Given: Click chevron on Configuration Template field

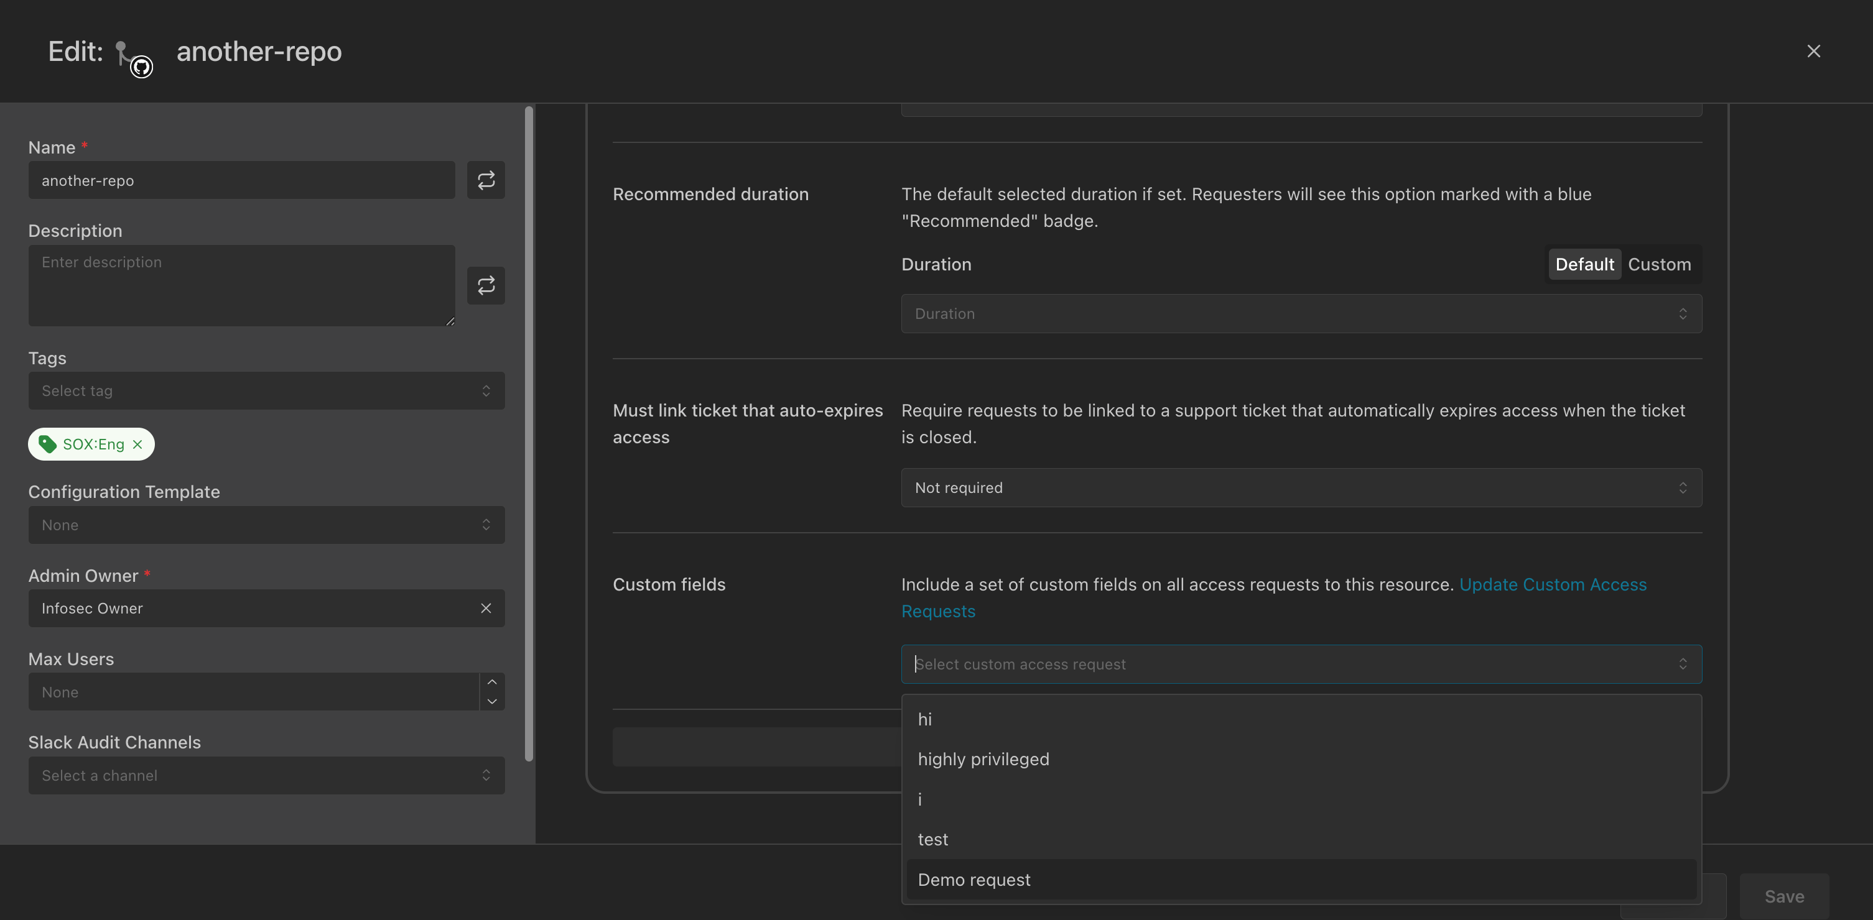Looking at the screenshot, I should point(486,525).
